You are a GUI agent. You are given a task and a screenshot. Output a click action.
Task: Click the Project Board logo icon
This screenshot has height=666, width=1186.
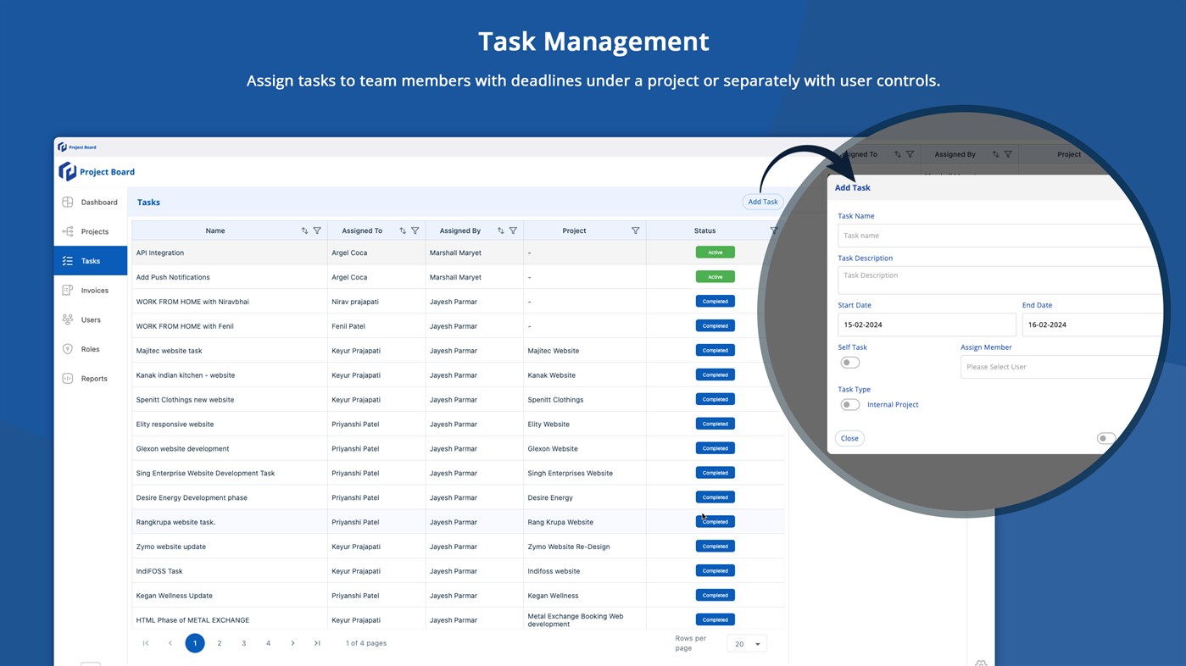[67, 172]
